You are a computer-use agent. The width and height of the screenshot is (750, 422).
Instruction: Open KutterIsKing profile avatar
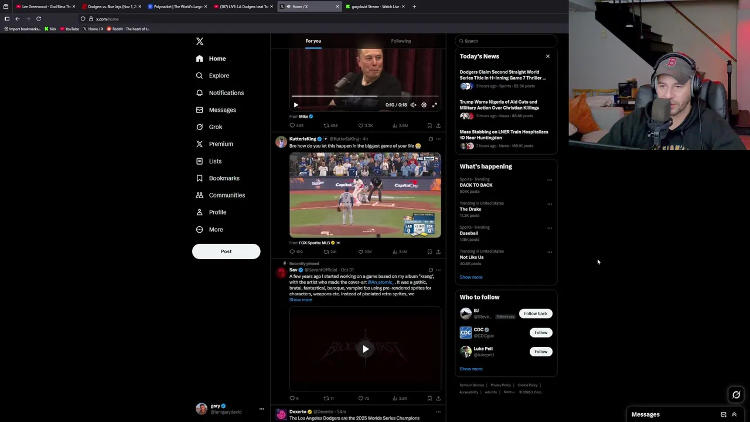click(281, 142)
